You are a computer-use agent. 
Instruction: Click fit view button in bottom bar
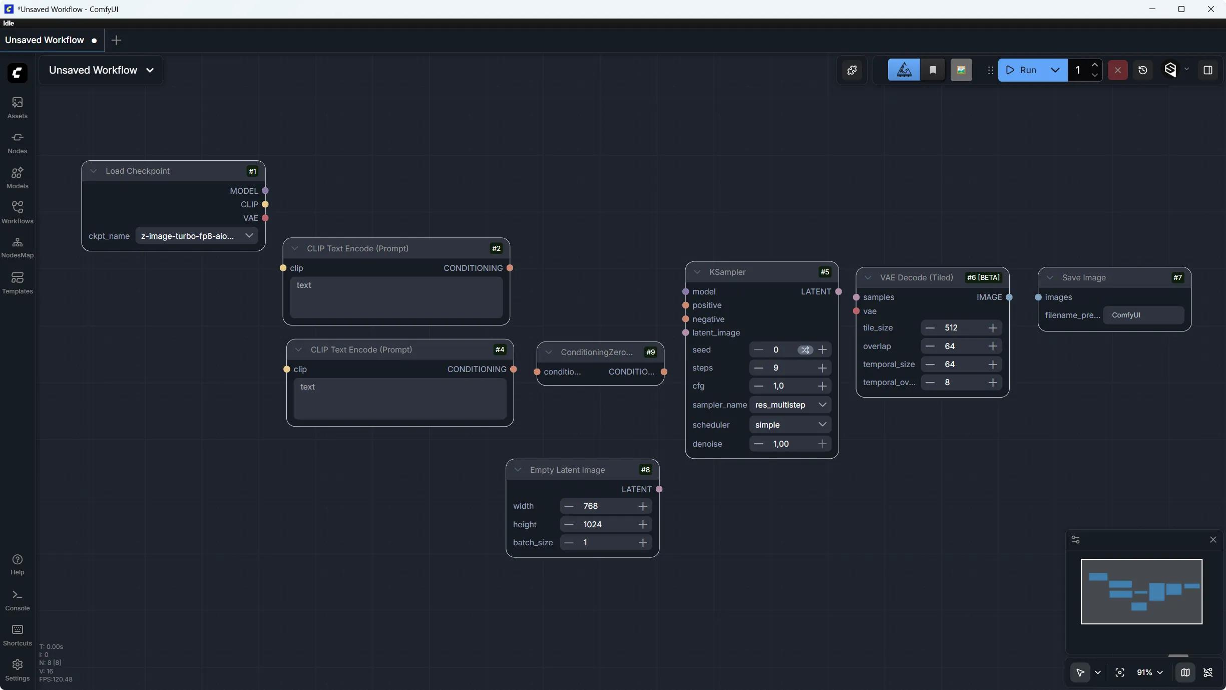1120,672
